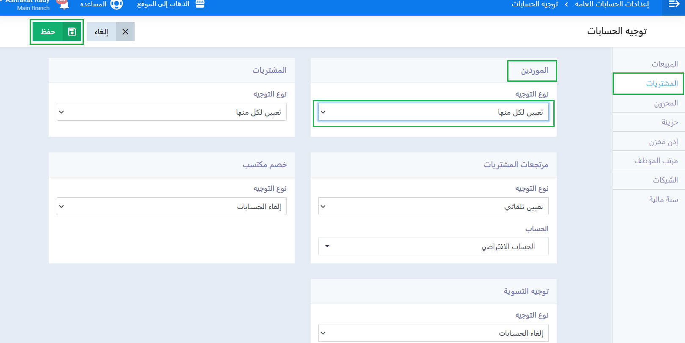Click إعدادات الحسابات العامه breadcrumb link
This screenshot has height=343, width=685.
(612, 4)
